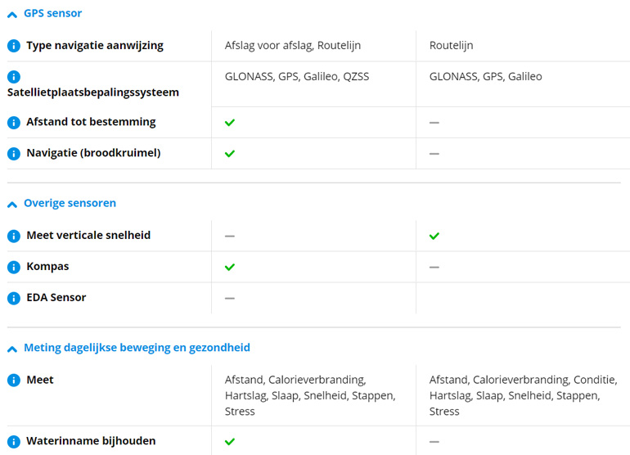Click the Satellietplaatsbepalingssysteem label text
Viewport: 630px width, 455px height.
[x=93, y=92]
